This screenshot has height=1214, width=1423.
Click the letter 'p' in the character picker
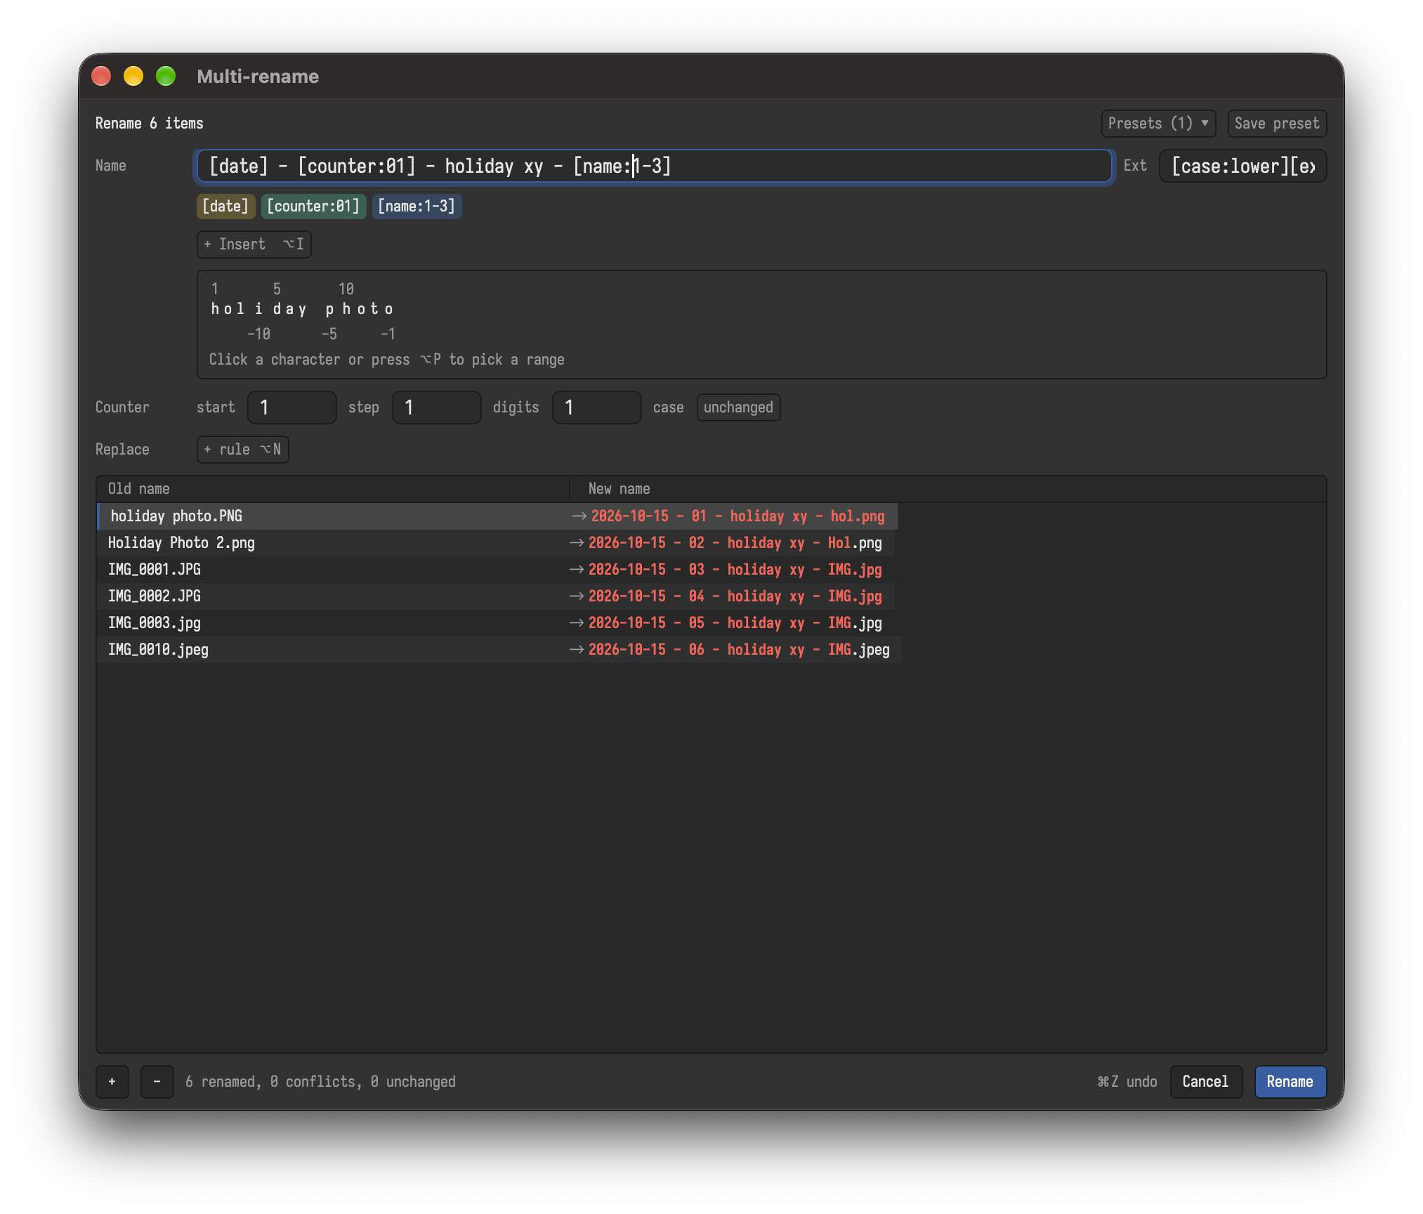pos(329,309)
